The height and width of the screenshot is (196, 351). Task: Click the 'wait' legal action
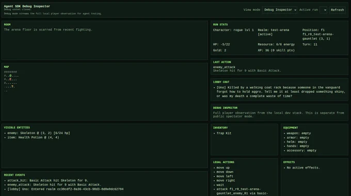pos(220,185)
